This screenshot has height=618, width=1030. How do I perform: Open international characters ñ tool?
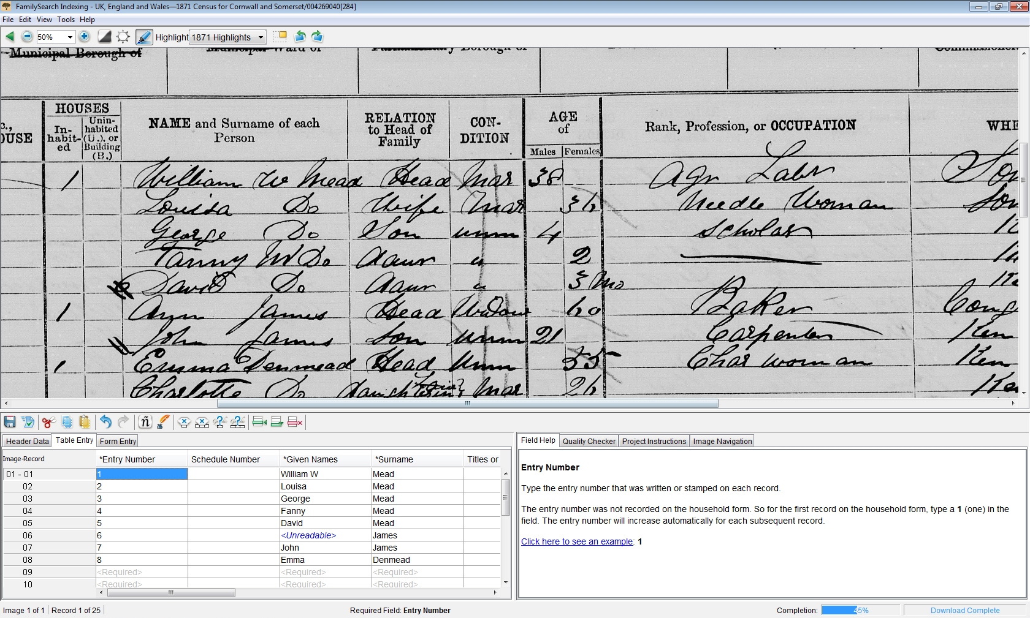coord(145,422)
